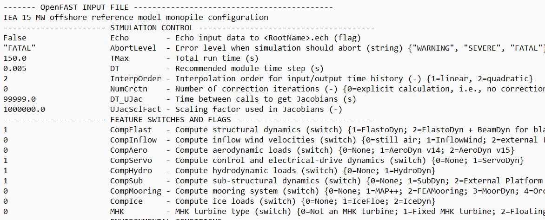Click the IEA 15 MW description line
Viewport: 545px width, 220px height.
[136, 17]
